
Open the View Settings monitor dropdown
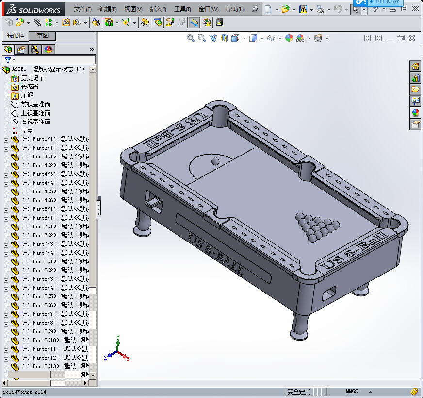[327, 38]
